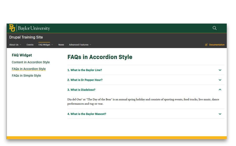Screen dimensions: 236x146
Task: Click the Documentation edit pencil icon
Action: click(206, 45)
